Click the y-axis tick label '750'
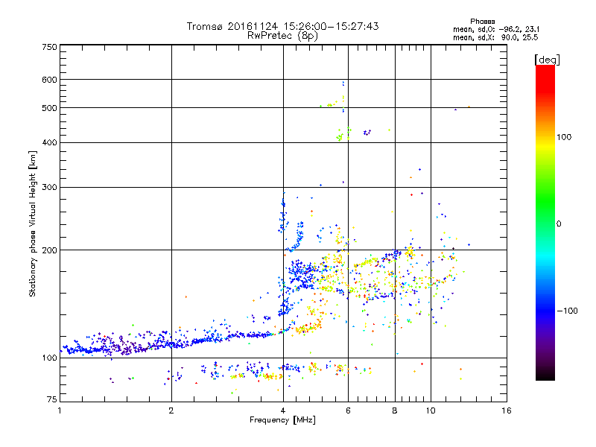 [49, 47]
